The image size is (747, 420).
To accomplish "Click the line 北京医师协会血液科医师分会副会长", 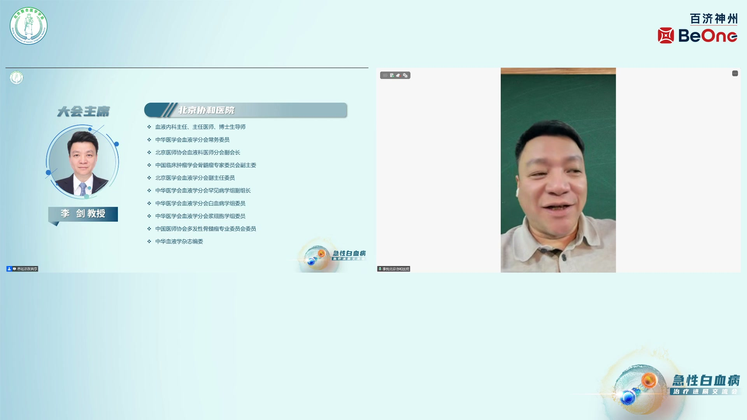I will click(x=198, y=152).
